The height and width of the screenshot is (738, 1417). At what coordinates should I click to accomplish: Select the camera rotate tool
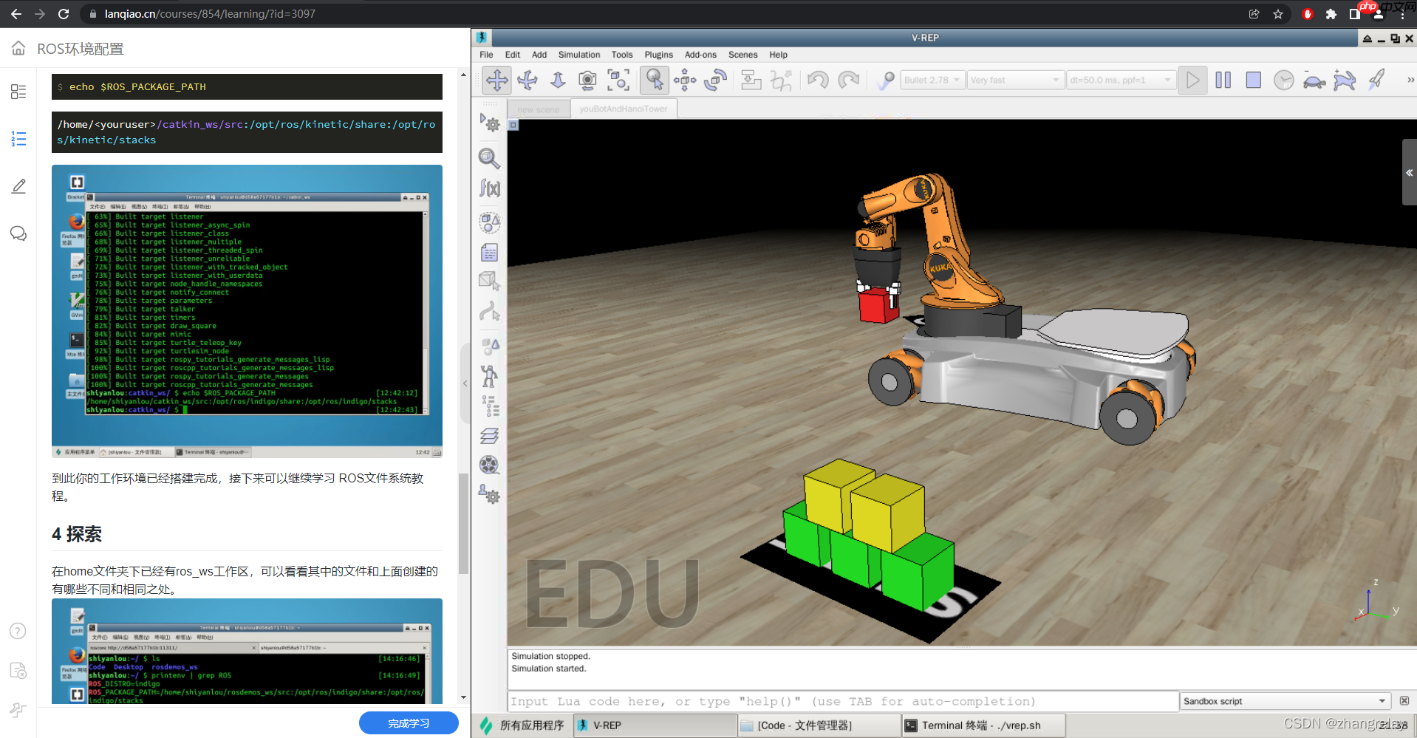[527, 80]
